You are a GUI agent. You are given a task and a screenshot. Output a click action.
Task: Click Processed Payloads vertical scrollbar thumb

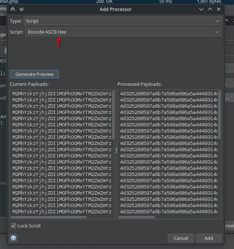[x=219, y=115]
